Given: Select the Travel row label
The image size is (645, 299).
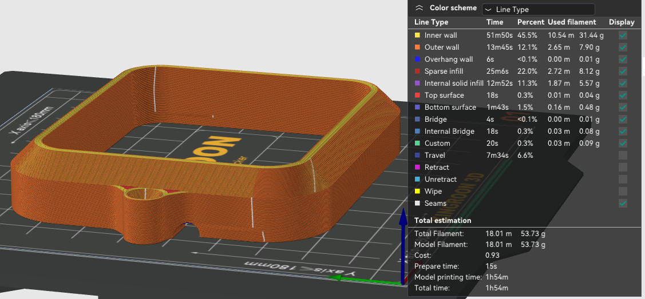Looking at the screenshot, I should 435,156.
